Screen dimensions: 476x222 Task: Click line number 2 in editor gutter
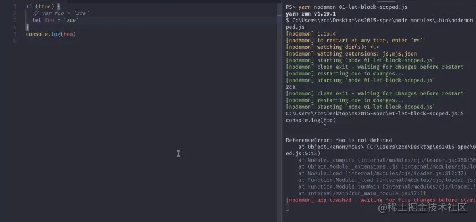coord(14,13)
